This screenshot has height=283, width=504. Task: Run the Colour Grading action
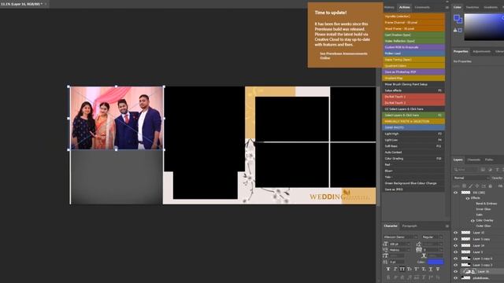pos(413,159)
